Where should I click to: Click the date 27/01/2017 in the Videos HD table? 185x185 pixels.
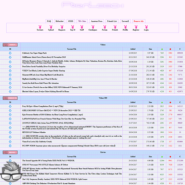[133, 142]
